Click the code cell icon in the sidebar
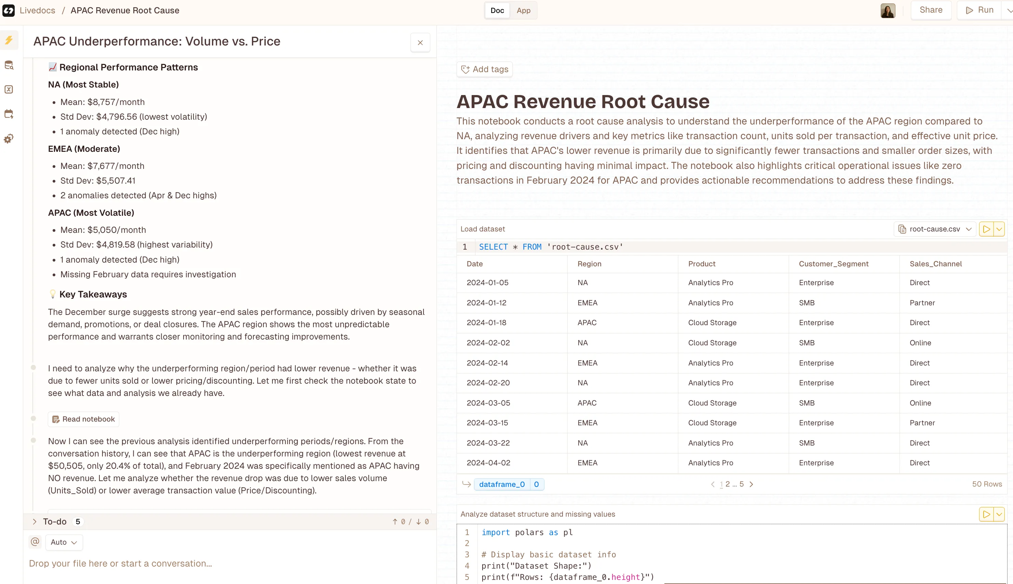 click(x=9, y=90)
